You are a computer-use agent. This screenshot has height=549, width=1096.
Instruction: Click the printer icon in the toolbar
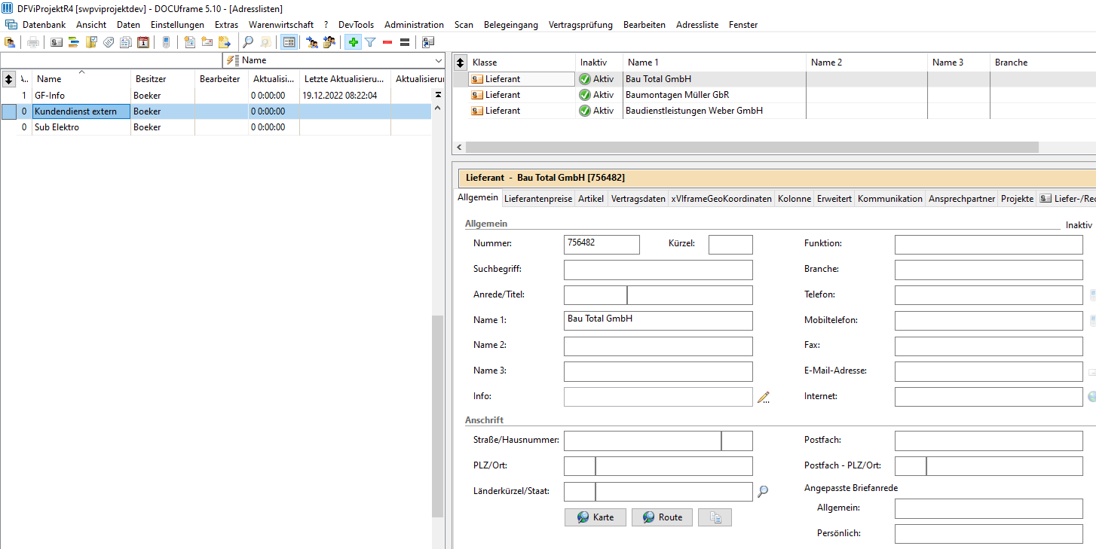click(x=32, y=42)
